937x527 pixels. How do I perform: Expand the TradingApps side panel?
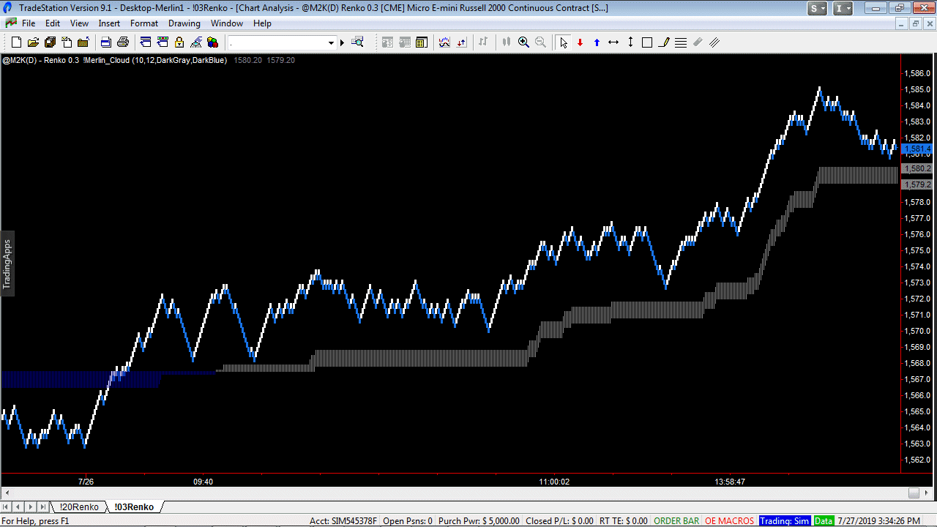pyautogui.click(x=7, y=263)
